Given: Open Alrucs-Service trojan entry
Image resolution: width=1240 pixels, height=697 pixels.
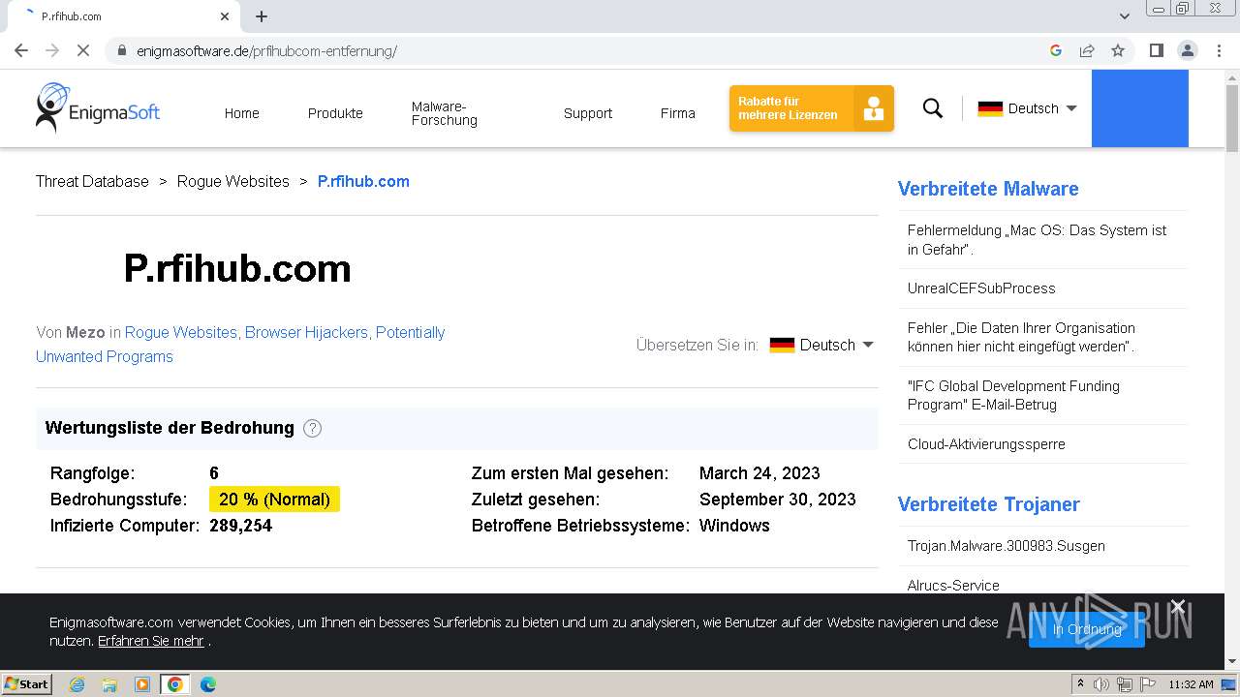Looking at the screenshot, I should tap(953, 586).
